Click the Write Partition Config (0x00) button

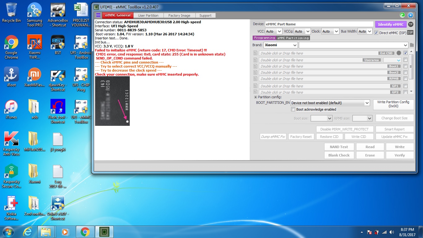(x=393, y=104)
